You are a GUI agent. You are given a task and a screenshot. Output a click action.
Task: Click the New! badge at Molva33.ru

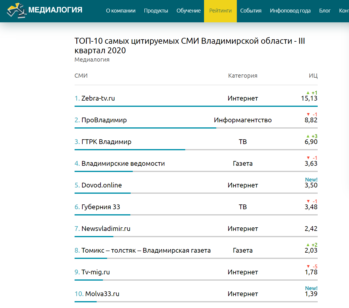tap(311, 288)
